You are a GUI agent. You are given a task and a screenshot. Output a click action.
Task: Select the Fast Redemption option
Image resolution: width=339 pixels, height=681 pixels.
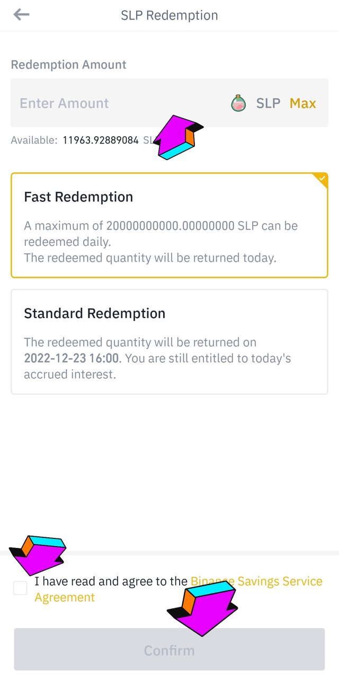tap(169, 225)
